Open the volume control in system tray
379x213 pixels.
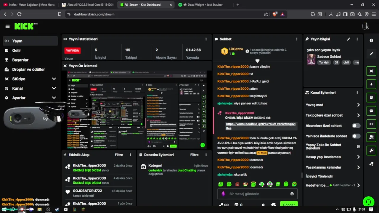point(343,209)
